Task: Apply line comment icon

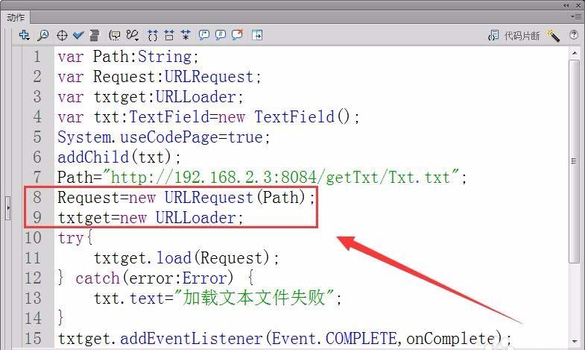Action: [x=220, y=35]
